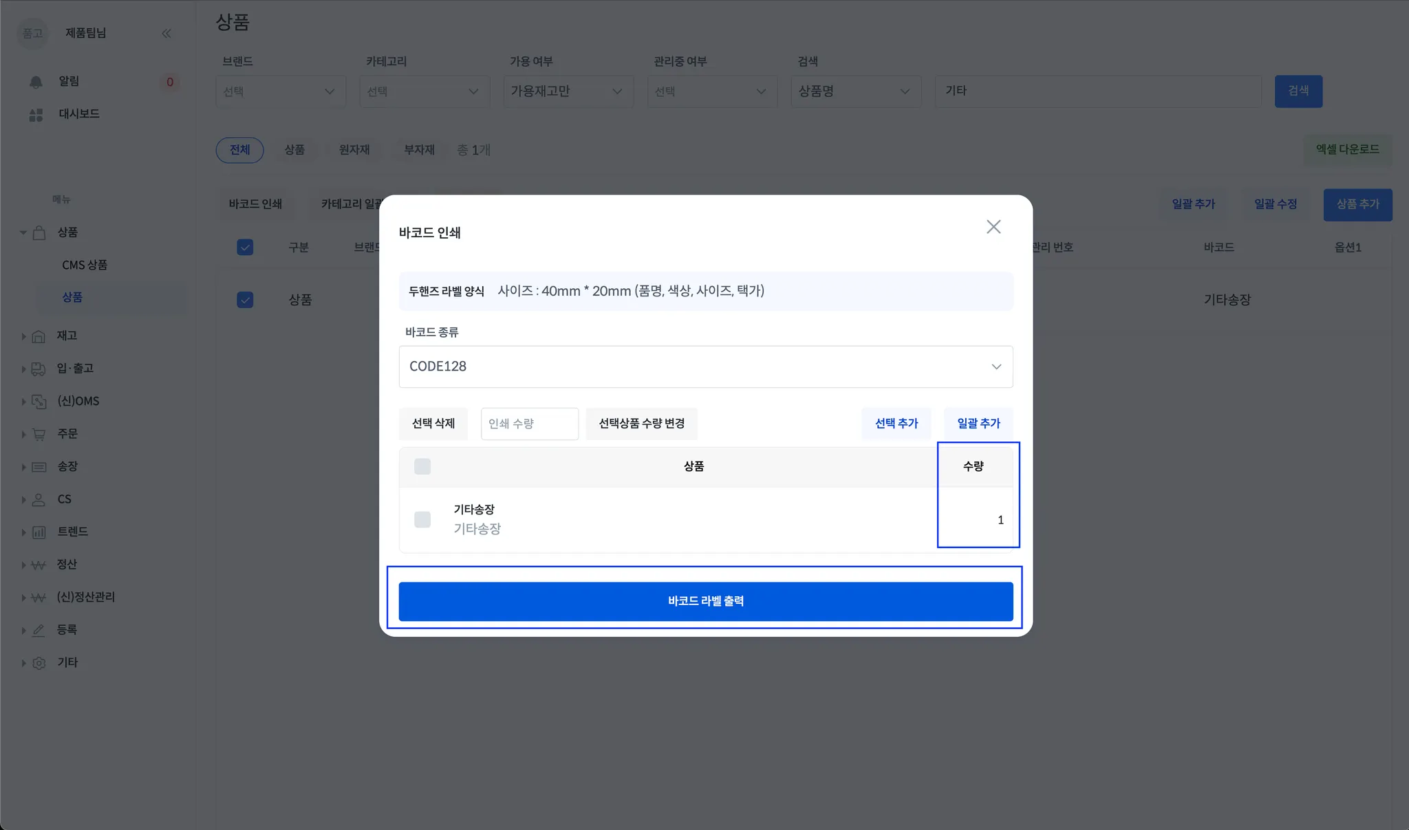Expand the 정산 menu tree arrow
The height and width of the screenshot is (830, 1409).
[23, 565]
